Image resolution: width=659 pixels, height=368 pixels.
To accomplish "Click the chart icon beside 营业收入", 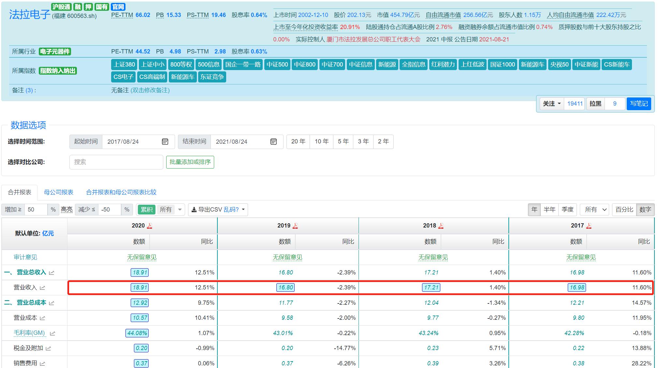I will pyautogui.click(x=42, y=287).
